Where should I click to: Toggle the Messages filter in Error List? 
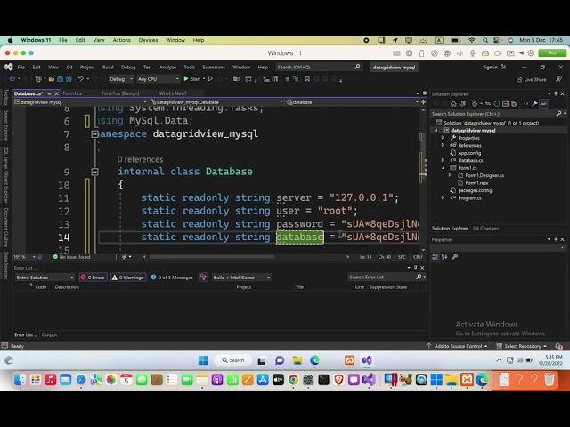click(172, 278)
